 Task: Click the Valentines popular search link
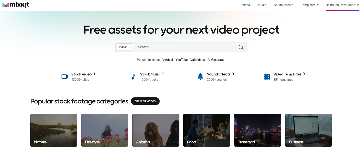pyautogui.click(x=198, y=60)
